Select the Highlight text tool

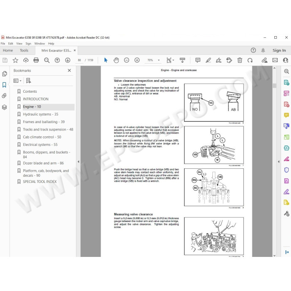tap(208, 60)
